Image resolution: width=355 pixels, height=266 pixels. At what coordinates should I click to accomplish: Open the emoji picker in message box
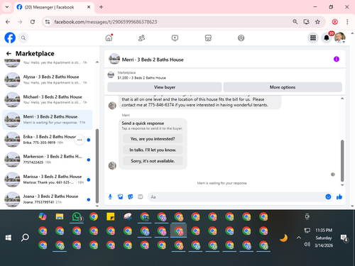(x=328, y=196)
